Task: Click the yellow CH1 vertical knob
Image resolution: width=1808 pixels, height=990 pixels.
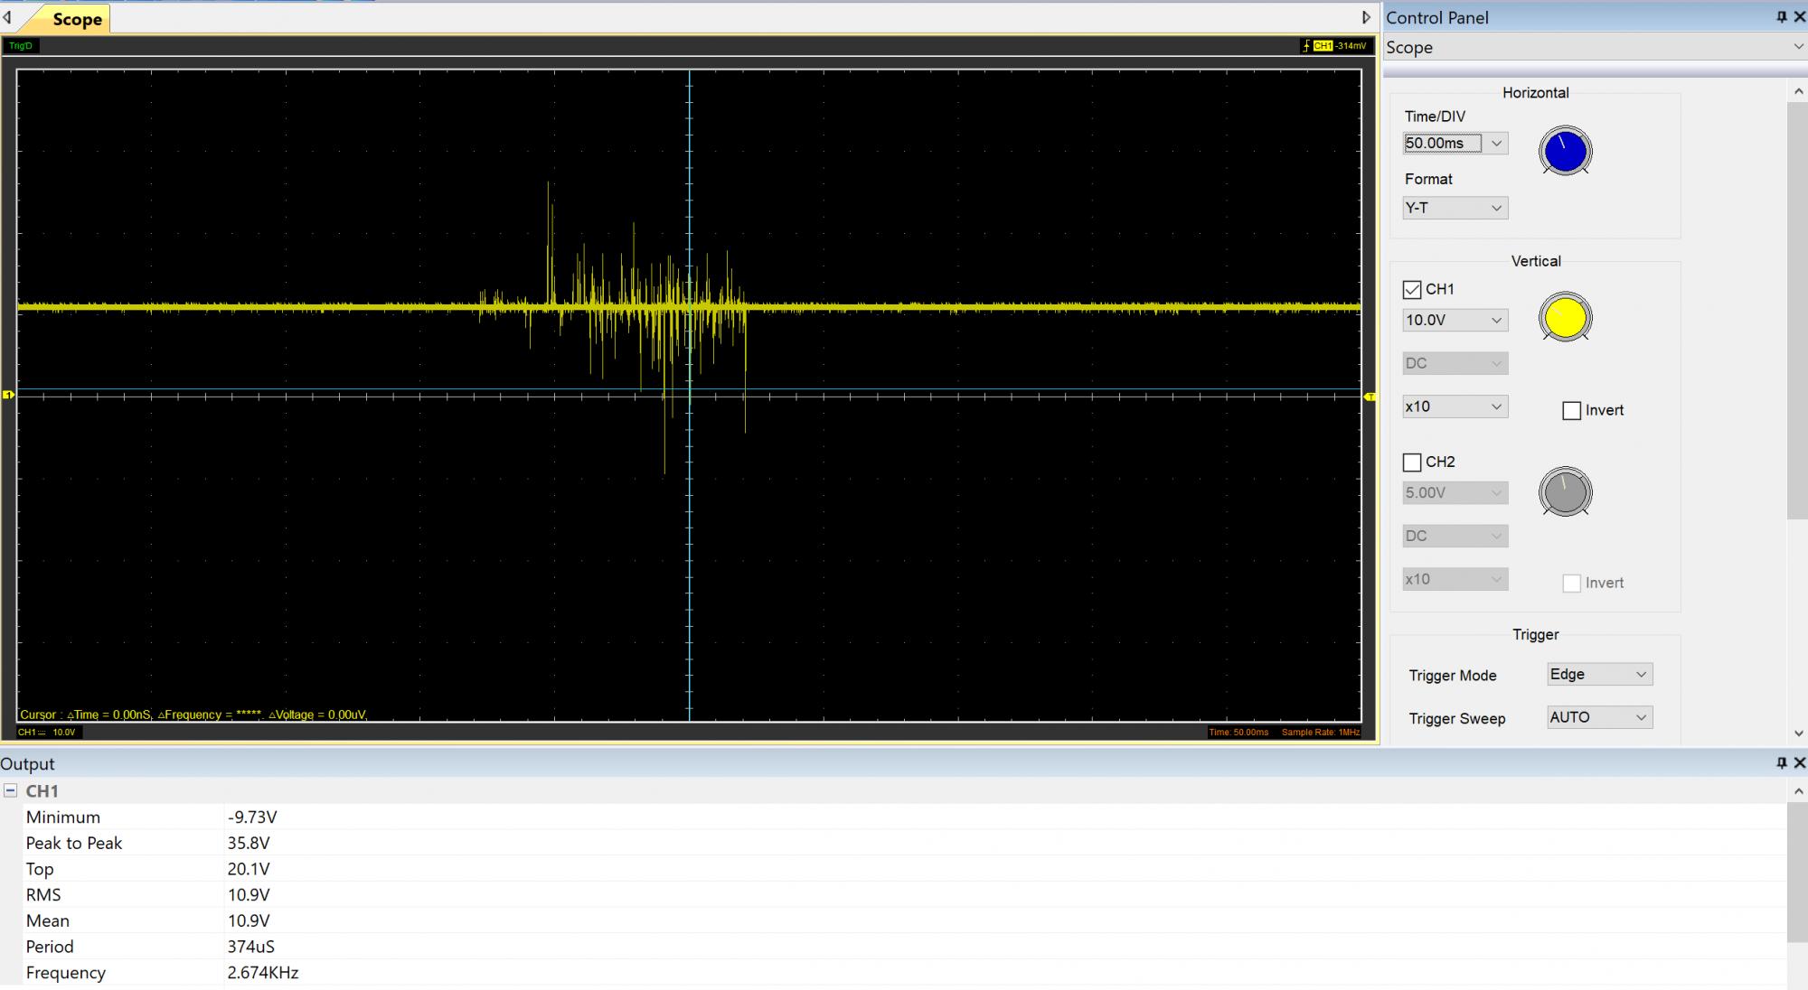Action: pyautogui.click(x=1565, y=318)
